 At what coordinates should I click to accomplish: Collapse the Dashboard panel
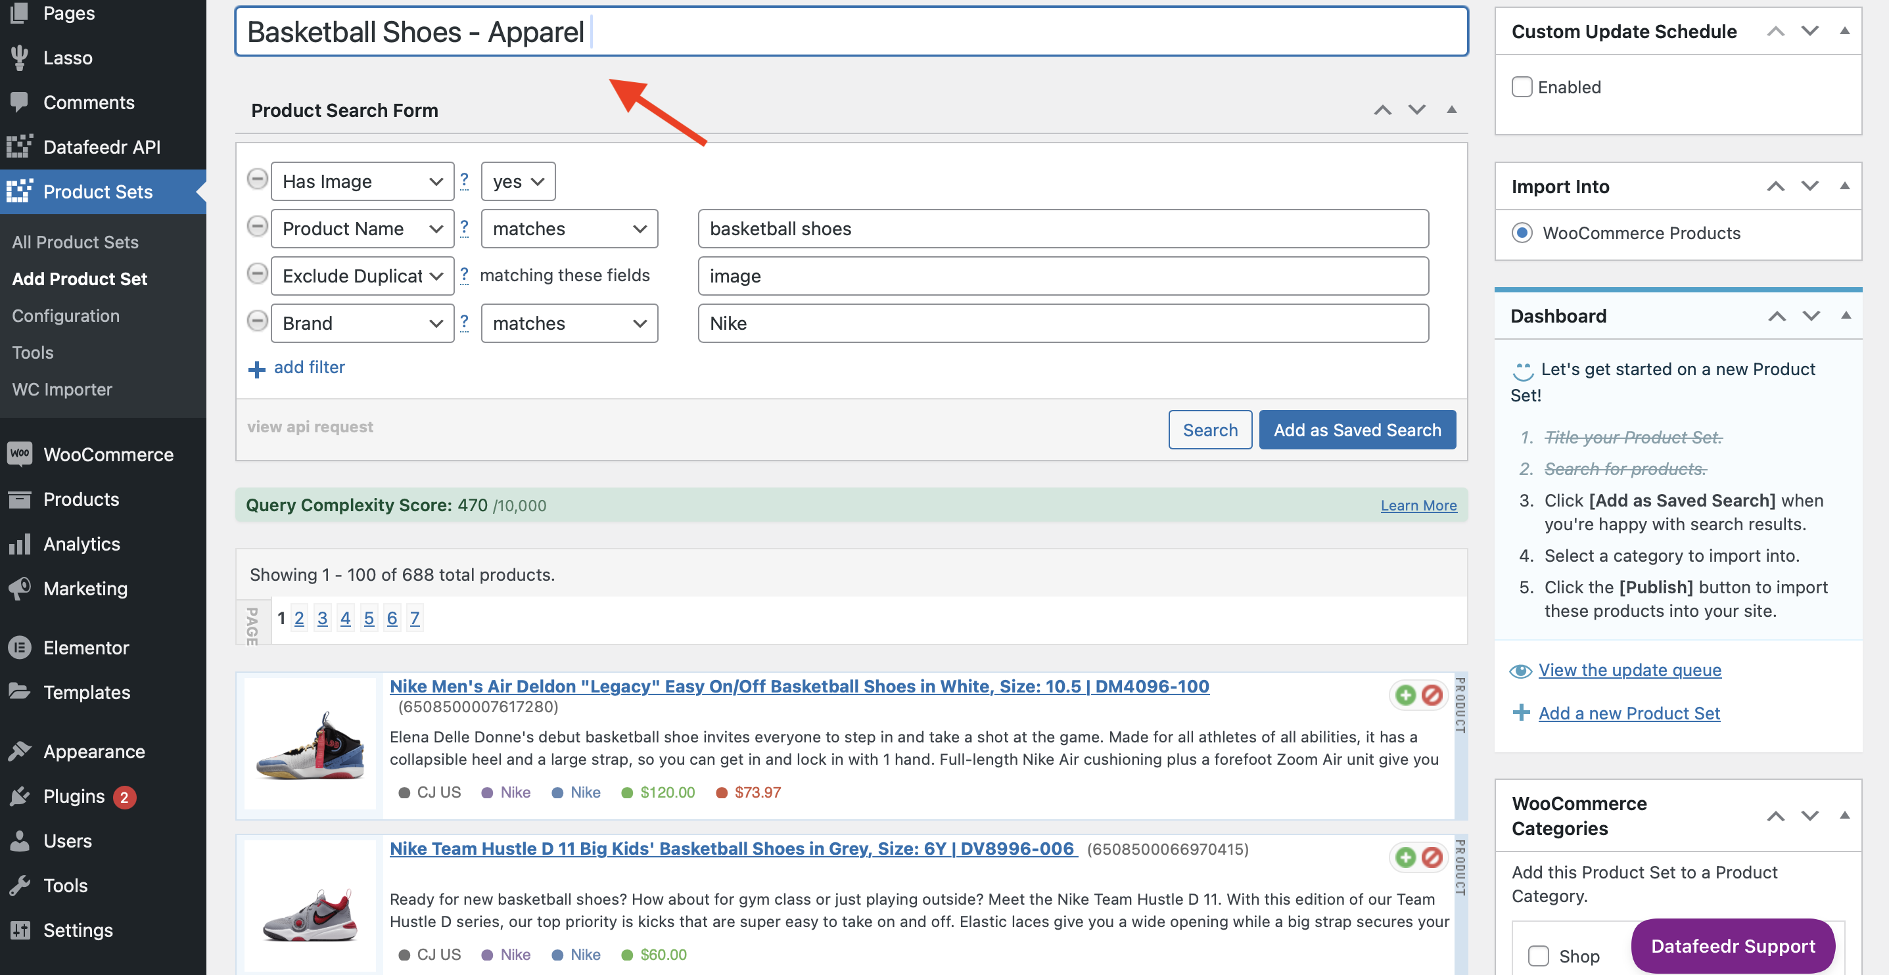click(1846, 316)
